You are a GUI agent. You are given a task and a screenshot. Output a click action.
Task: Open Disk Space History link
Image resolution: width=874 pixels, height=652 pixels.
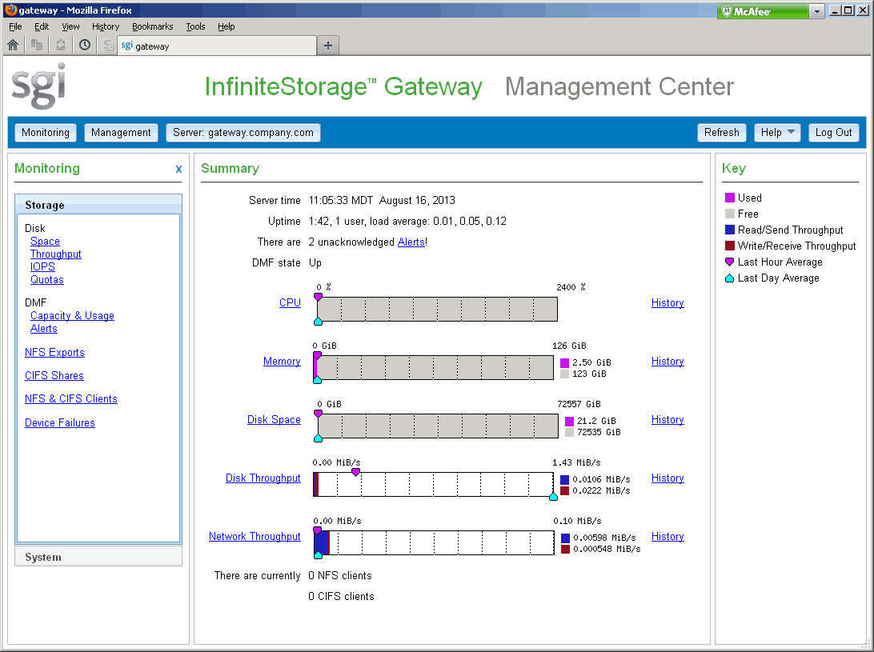(668, 420)
